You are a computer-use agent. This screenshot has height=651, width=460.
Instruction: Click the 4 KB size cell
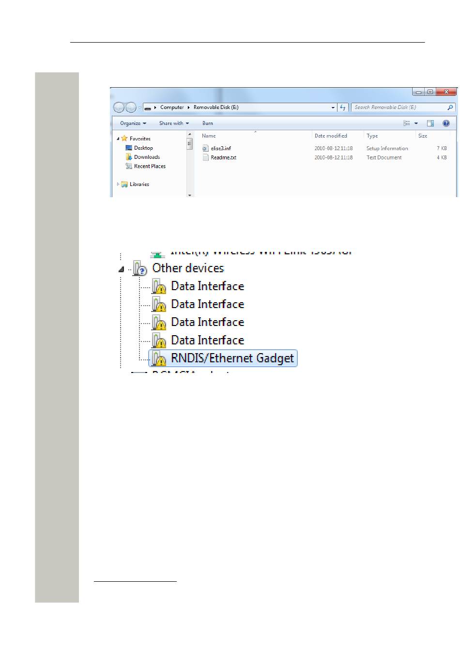[442, 157]
